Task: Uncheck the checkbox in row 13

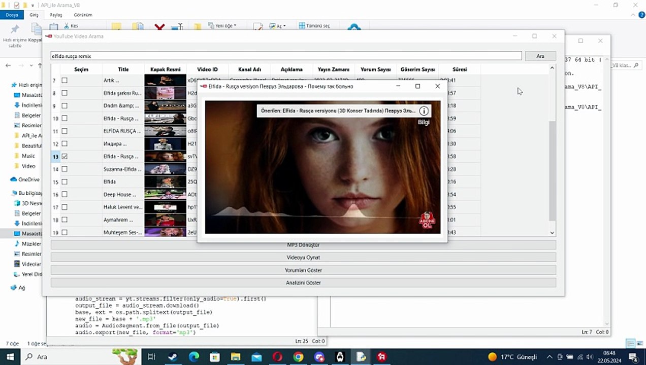Action: [x=64, y=156]
